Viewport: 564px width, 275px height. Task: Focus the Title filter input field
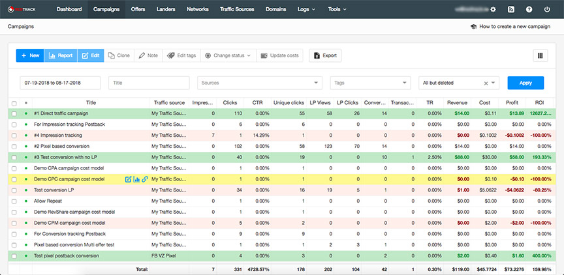pyautogui.click(x=149, y=83)
